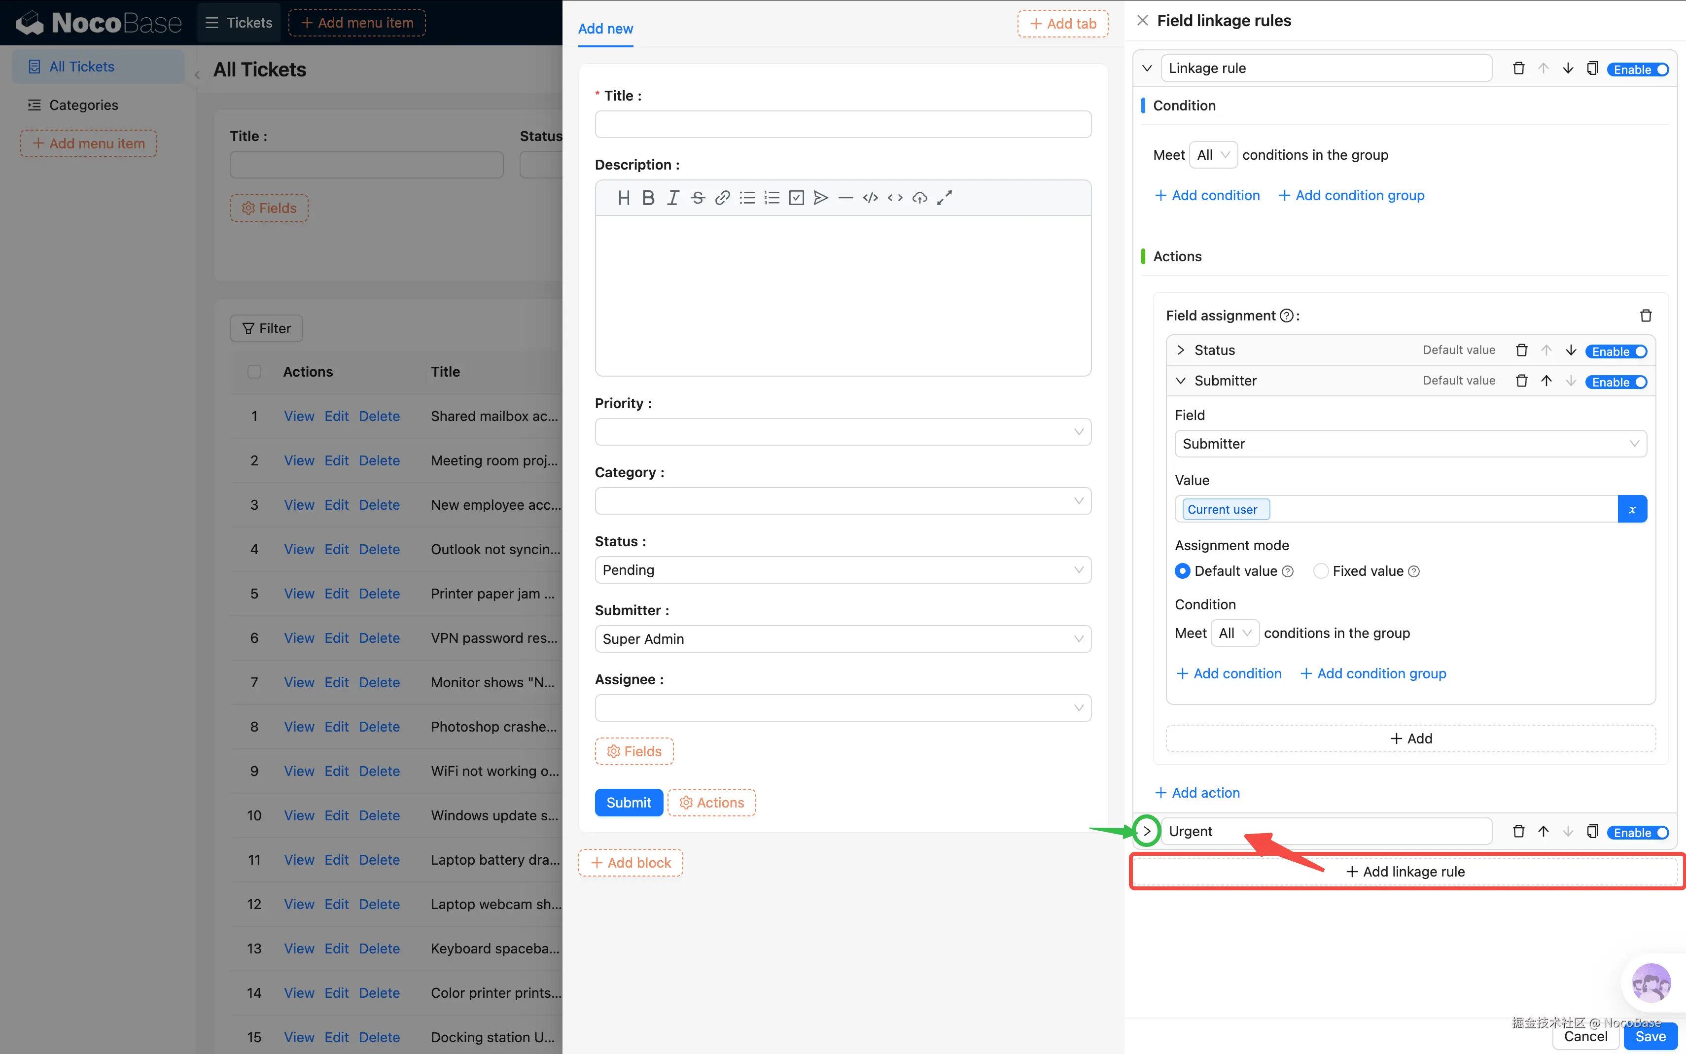Edit the Linkage rule name field
The height and width of the screenshot is (1054, 1686).
(1326, 69)
